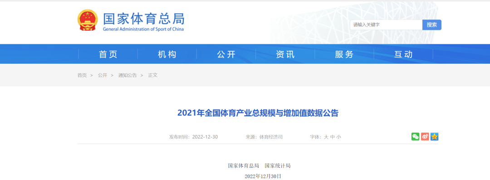The height and width of the screenshot is (180, 490).
Task: Go to 首页 in breadcrumb
Action: point(82,75)
